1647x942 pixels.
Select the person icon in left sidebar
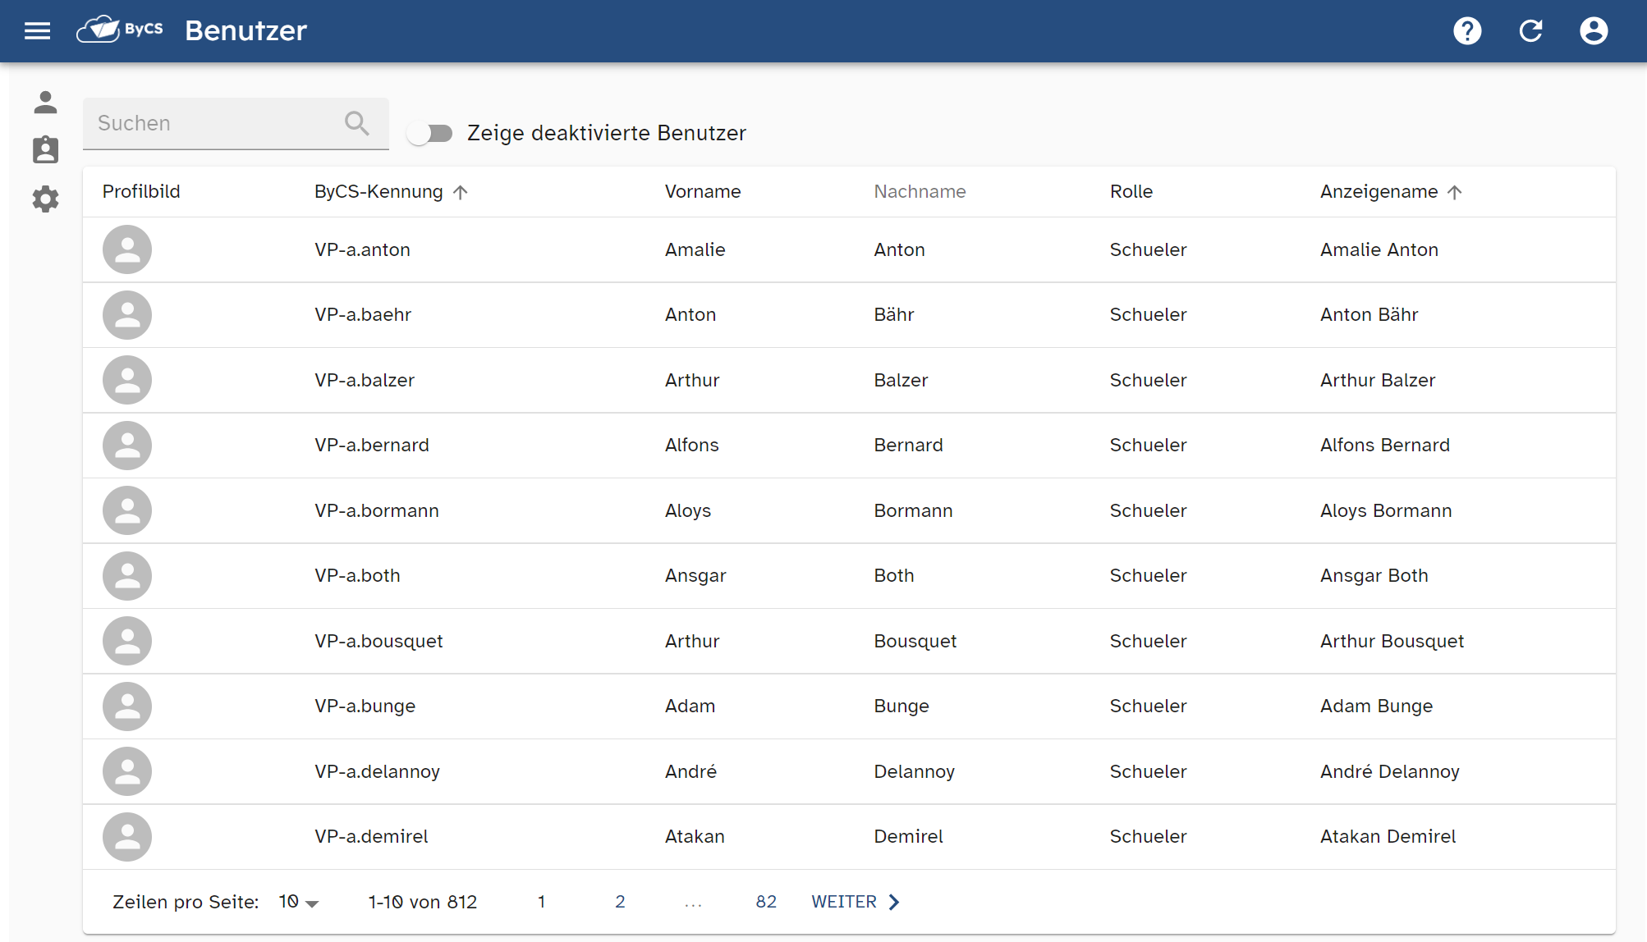(45, 101)
